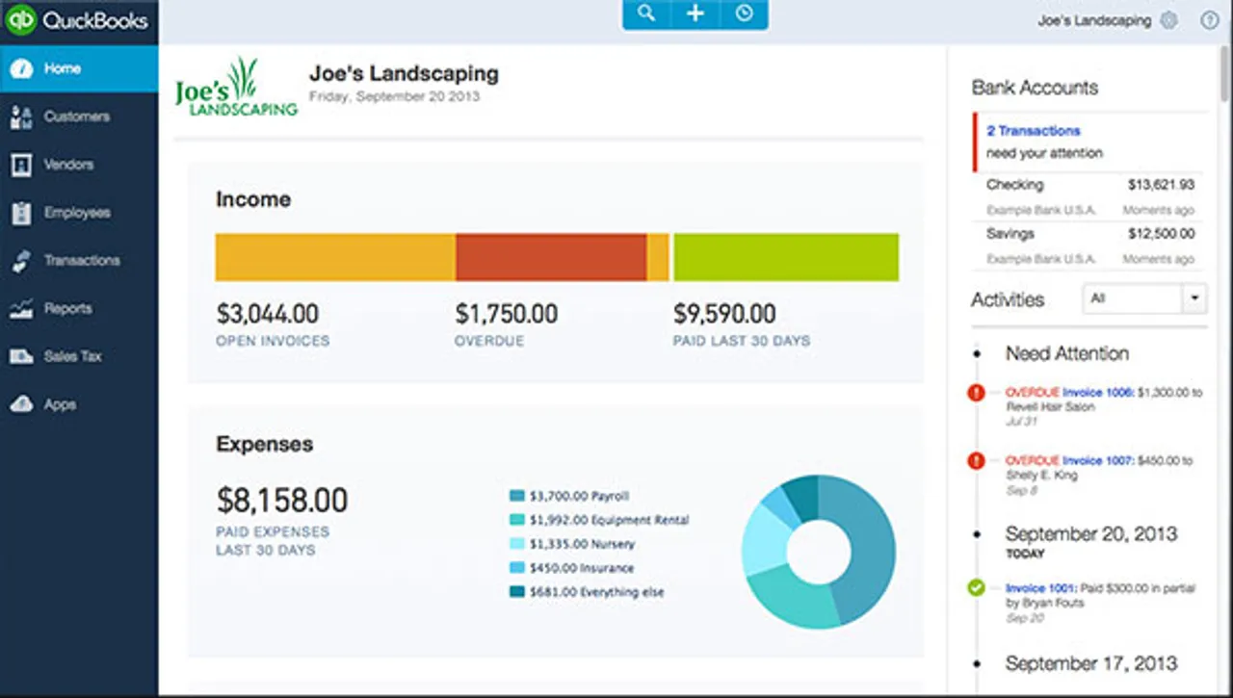Screen dimensions: 1233x698
Task: Click the green Paid Last 30 Days bar
Action: coord(786,257)
